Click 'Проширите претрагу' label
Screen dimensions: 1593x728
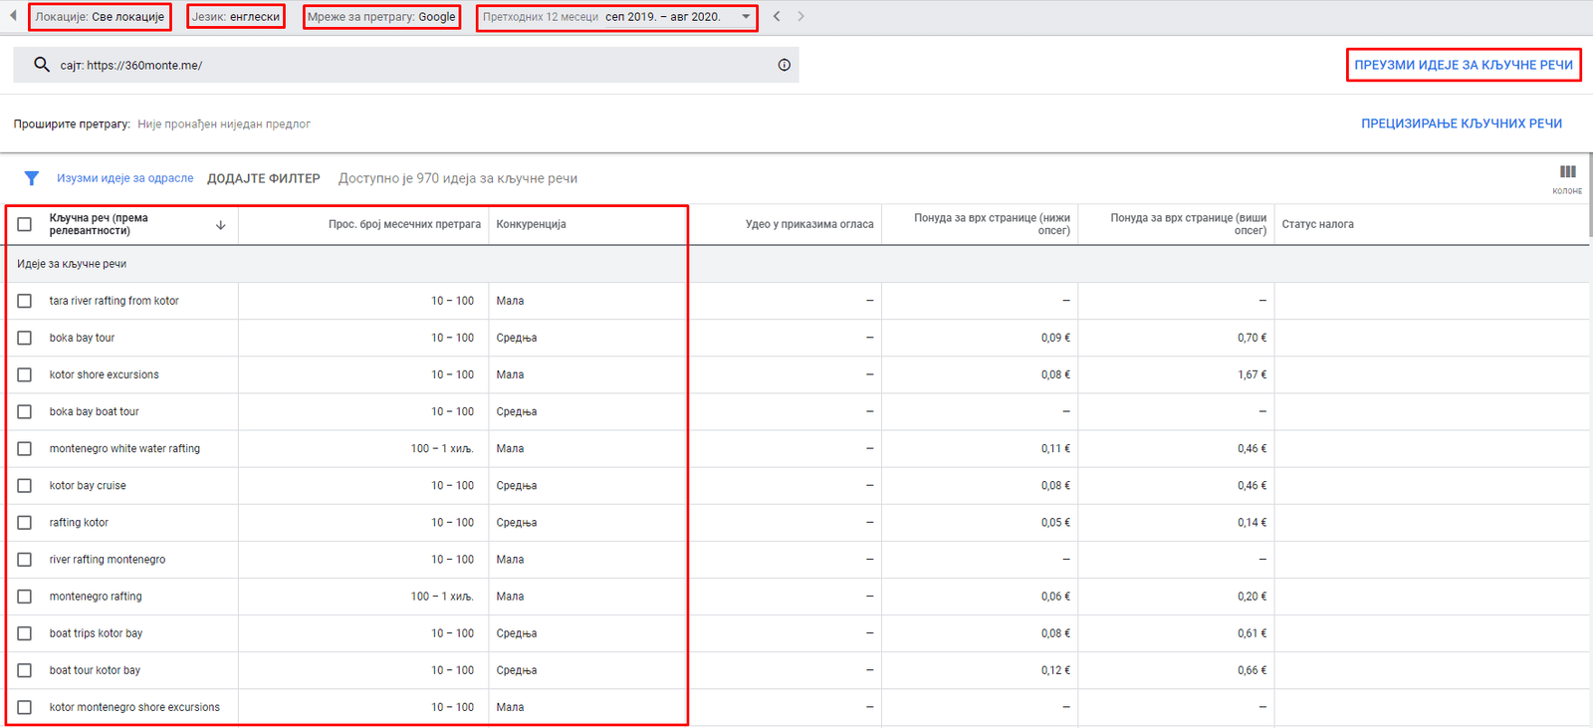72,123
